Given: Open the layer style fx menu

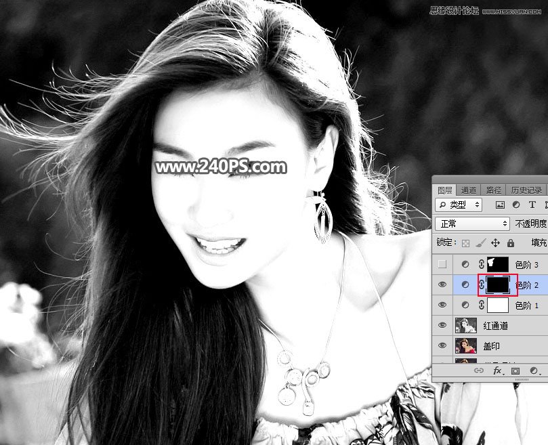Looking at the screenshot, I should point(497,370).
